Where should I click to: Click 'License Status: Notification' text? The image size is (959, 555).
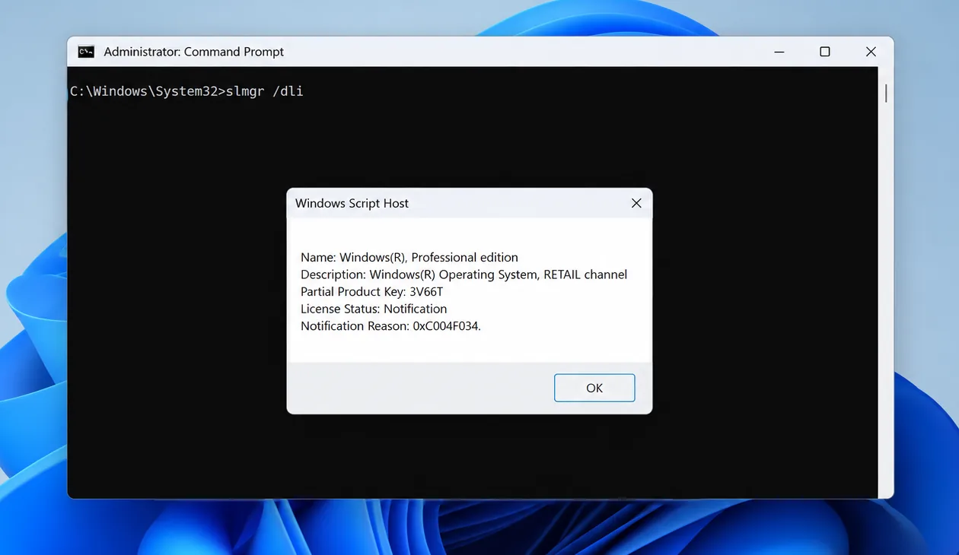(x=374, y=309)
